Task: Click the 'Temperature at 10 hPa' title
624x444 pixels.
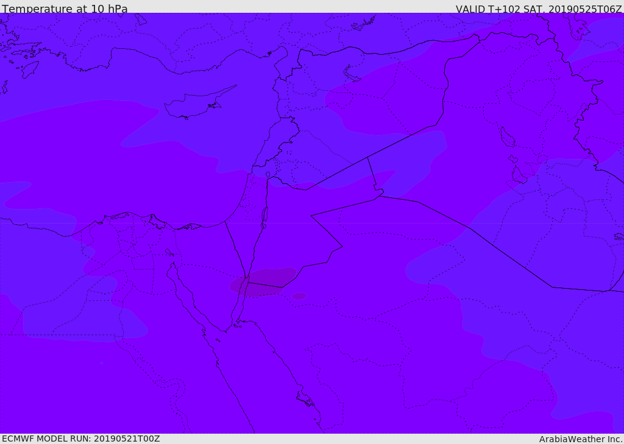Action: tap(65, 9)
